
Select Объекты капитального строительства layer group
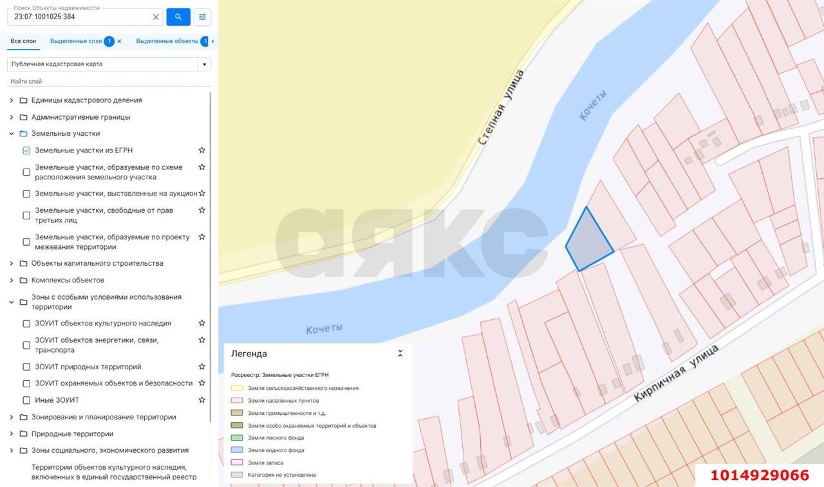[x=97, y=263]
